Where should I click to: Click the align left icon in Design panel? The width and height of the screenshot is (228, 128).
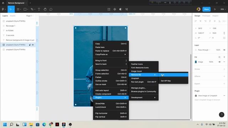[x=196, y=21]
